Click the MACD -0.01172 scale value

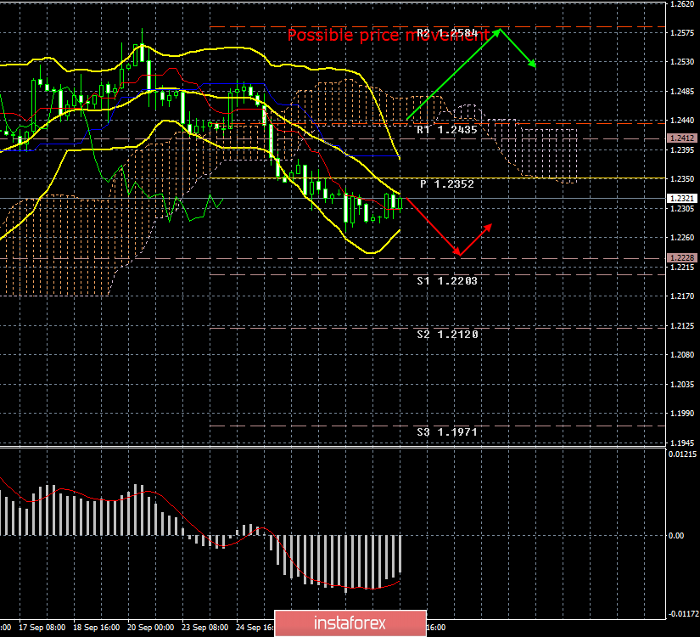[682, 614]
